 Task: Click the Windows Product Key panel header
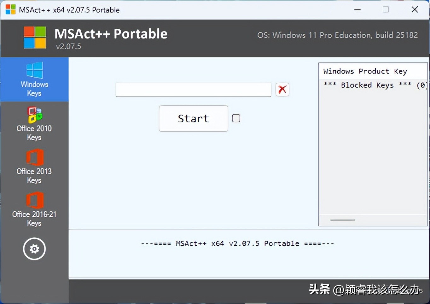coord(365,71)
